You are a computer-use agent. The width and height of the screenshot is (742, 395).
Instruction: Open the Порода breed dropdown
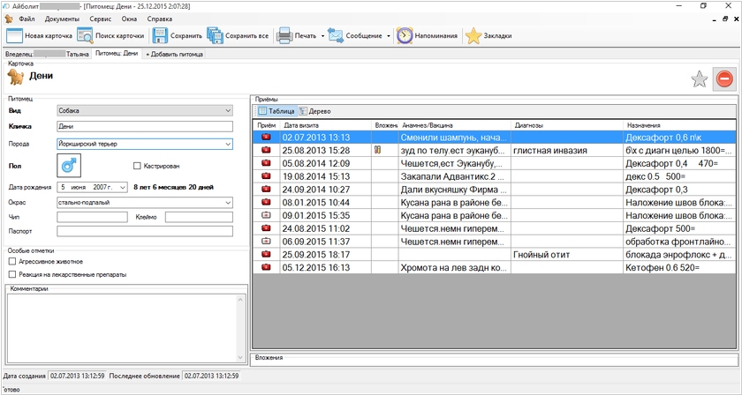tap(228, 144)
